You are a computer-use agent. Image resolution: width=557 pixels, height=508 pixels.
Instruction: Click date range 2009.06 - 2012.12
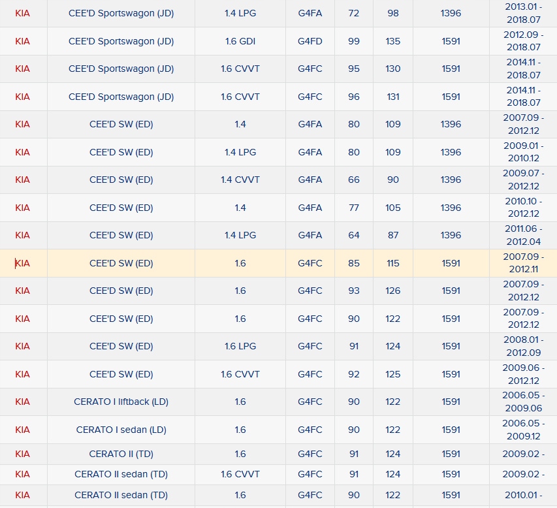click(524, 373)
